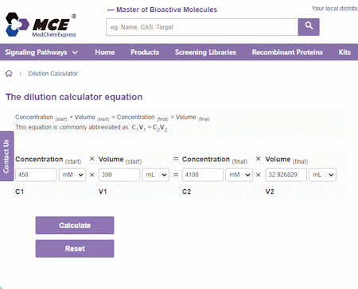Click the magnifier search button
358x289 pixels.
coord(309,27)
